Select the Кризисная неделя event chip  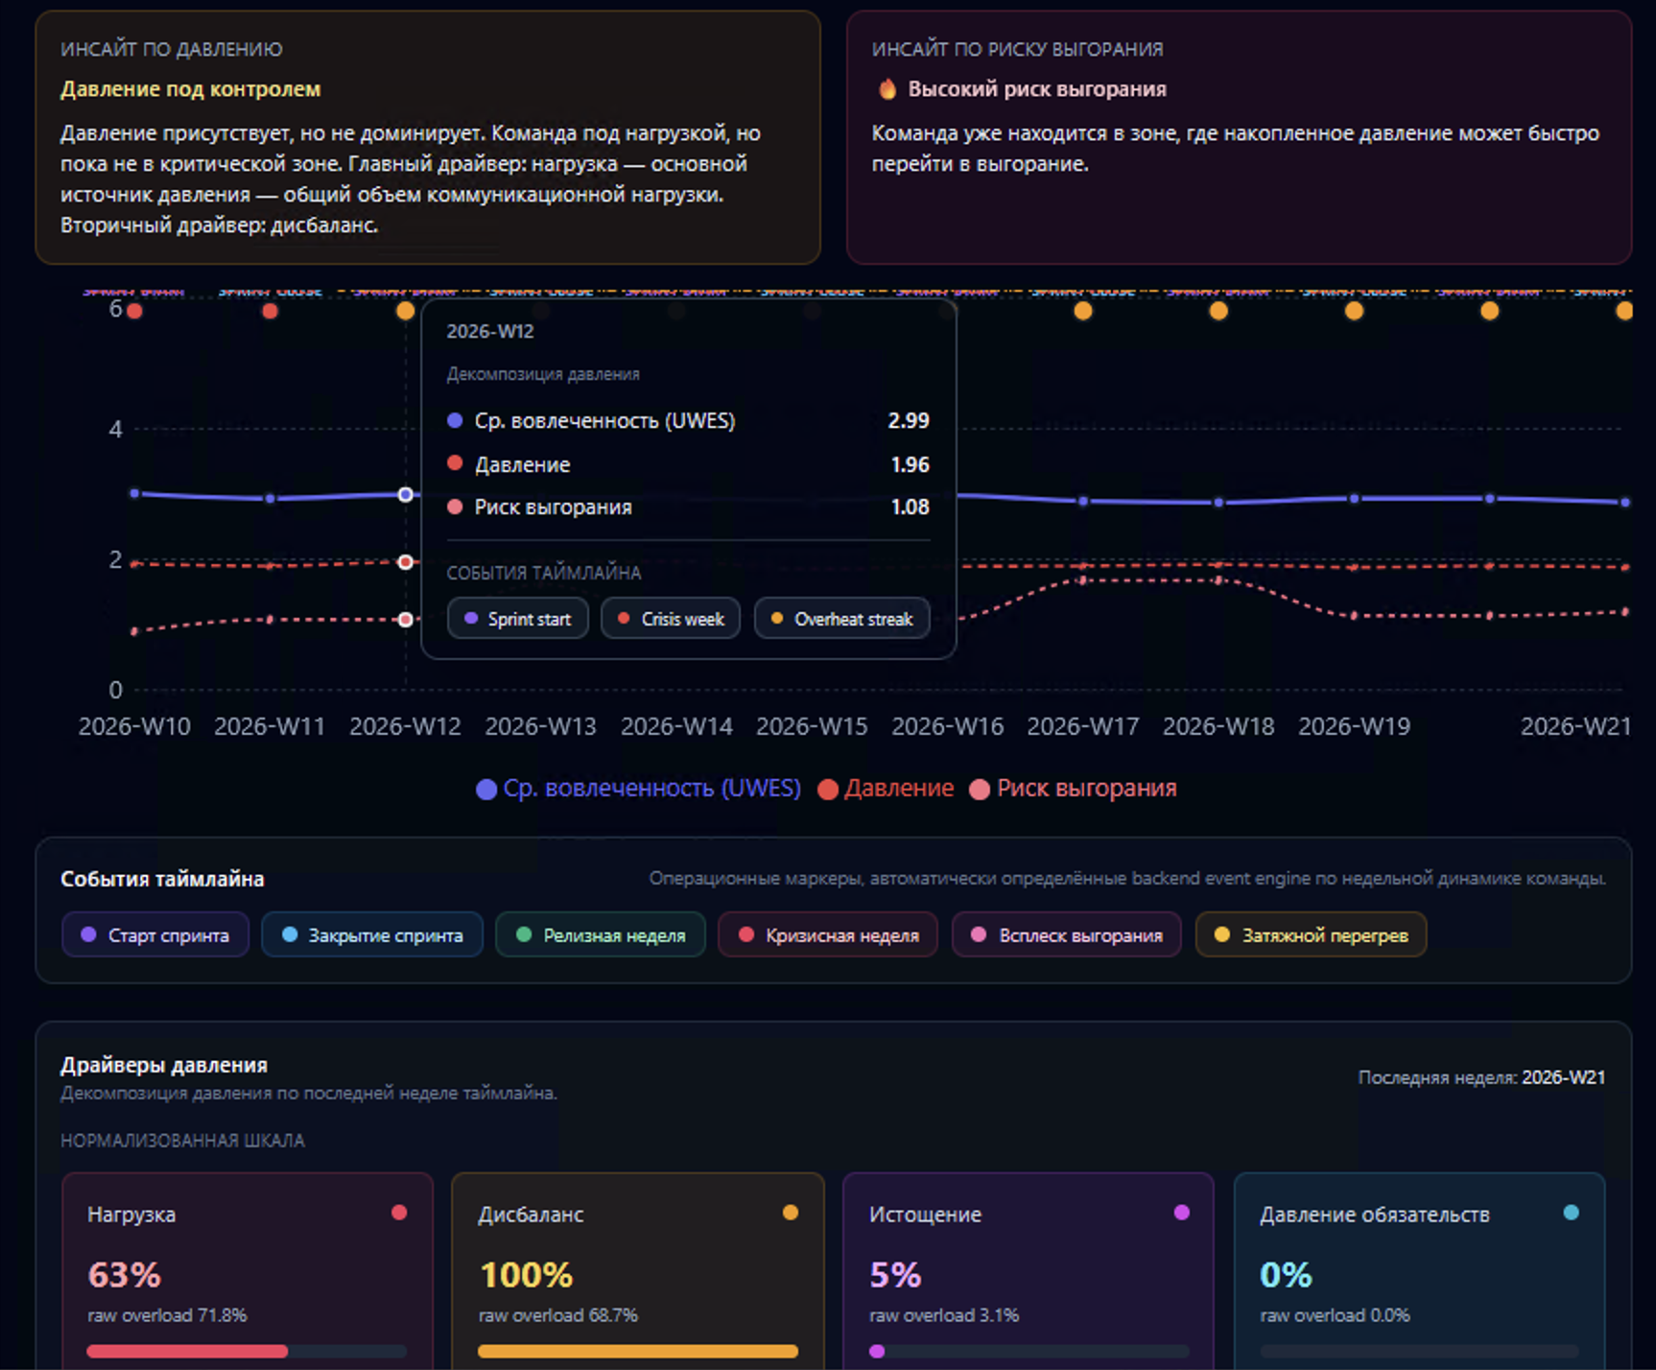828,934
